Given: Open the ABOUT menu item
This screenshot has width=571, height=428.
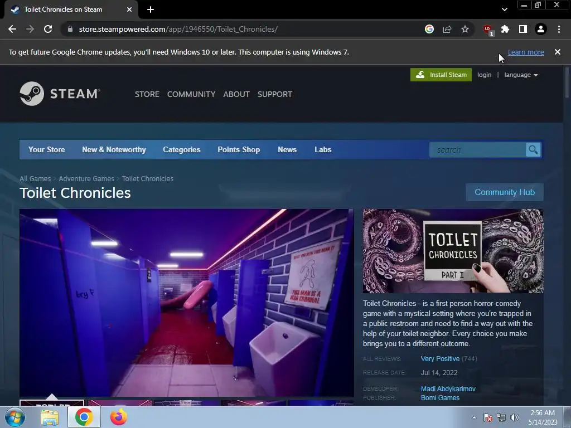Looking at the screenshot, I should pos(236,94).
